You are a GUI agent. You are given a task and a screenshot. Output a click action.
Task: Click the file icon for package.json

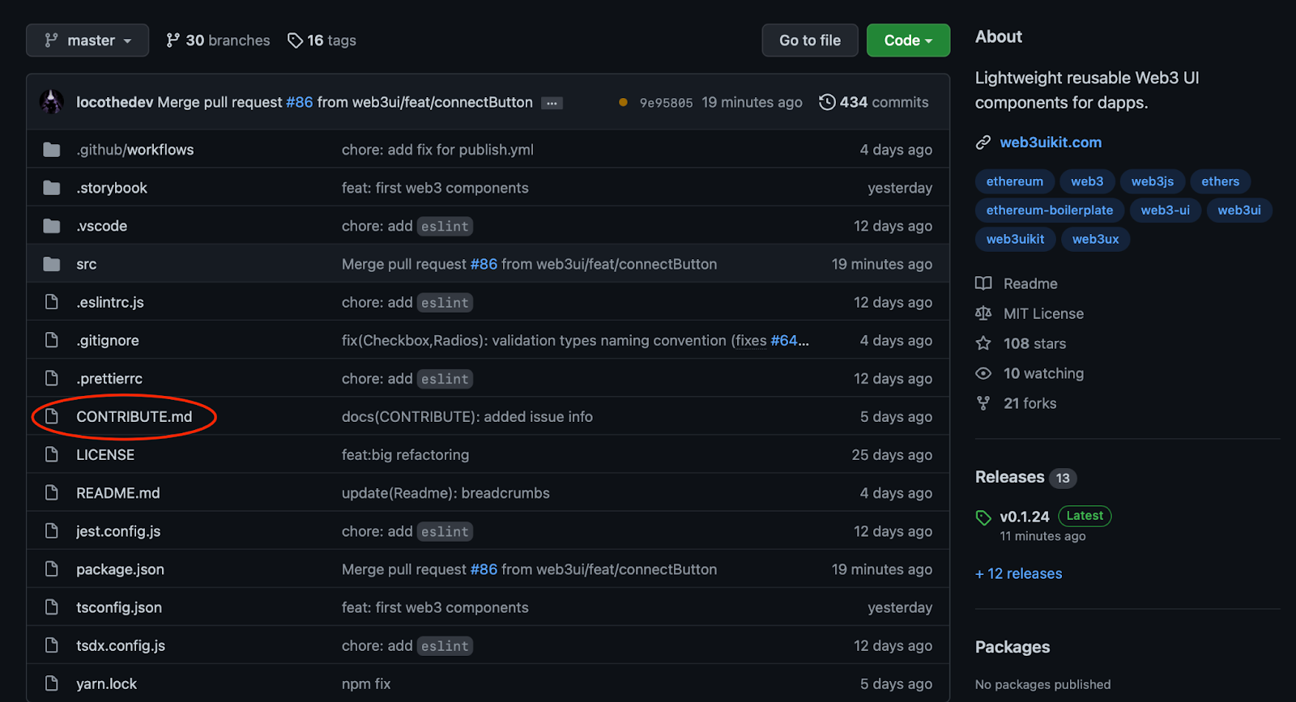point(52,568)
